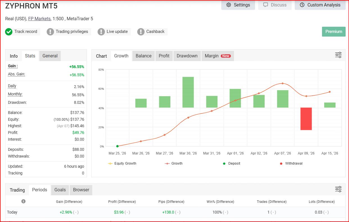Click the Apr 09 red loss bar

(x=306, y=119)
